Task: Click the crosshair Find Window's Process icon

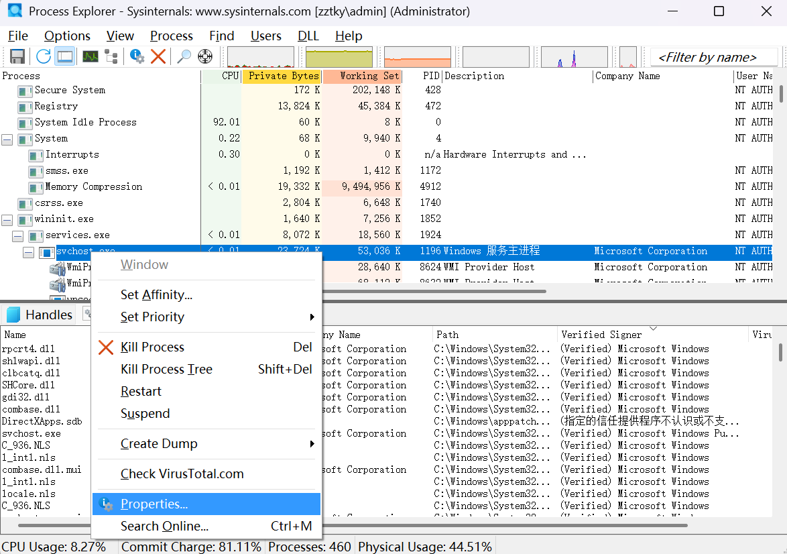Action: point(204,56)
